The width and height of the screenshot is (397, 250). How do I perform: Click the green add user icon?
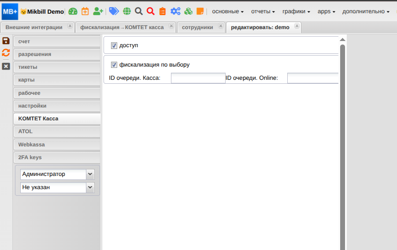(x=98, y=11)
